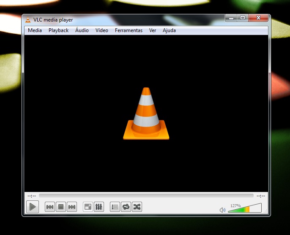Adjust the volume slider at 127%
290x235 pixels.
[x=245, y=208]
